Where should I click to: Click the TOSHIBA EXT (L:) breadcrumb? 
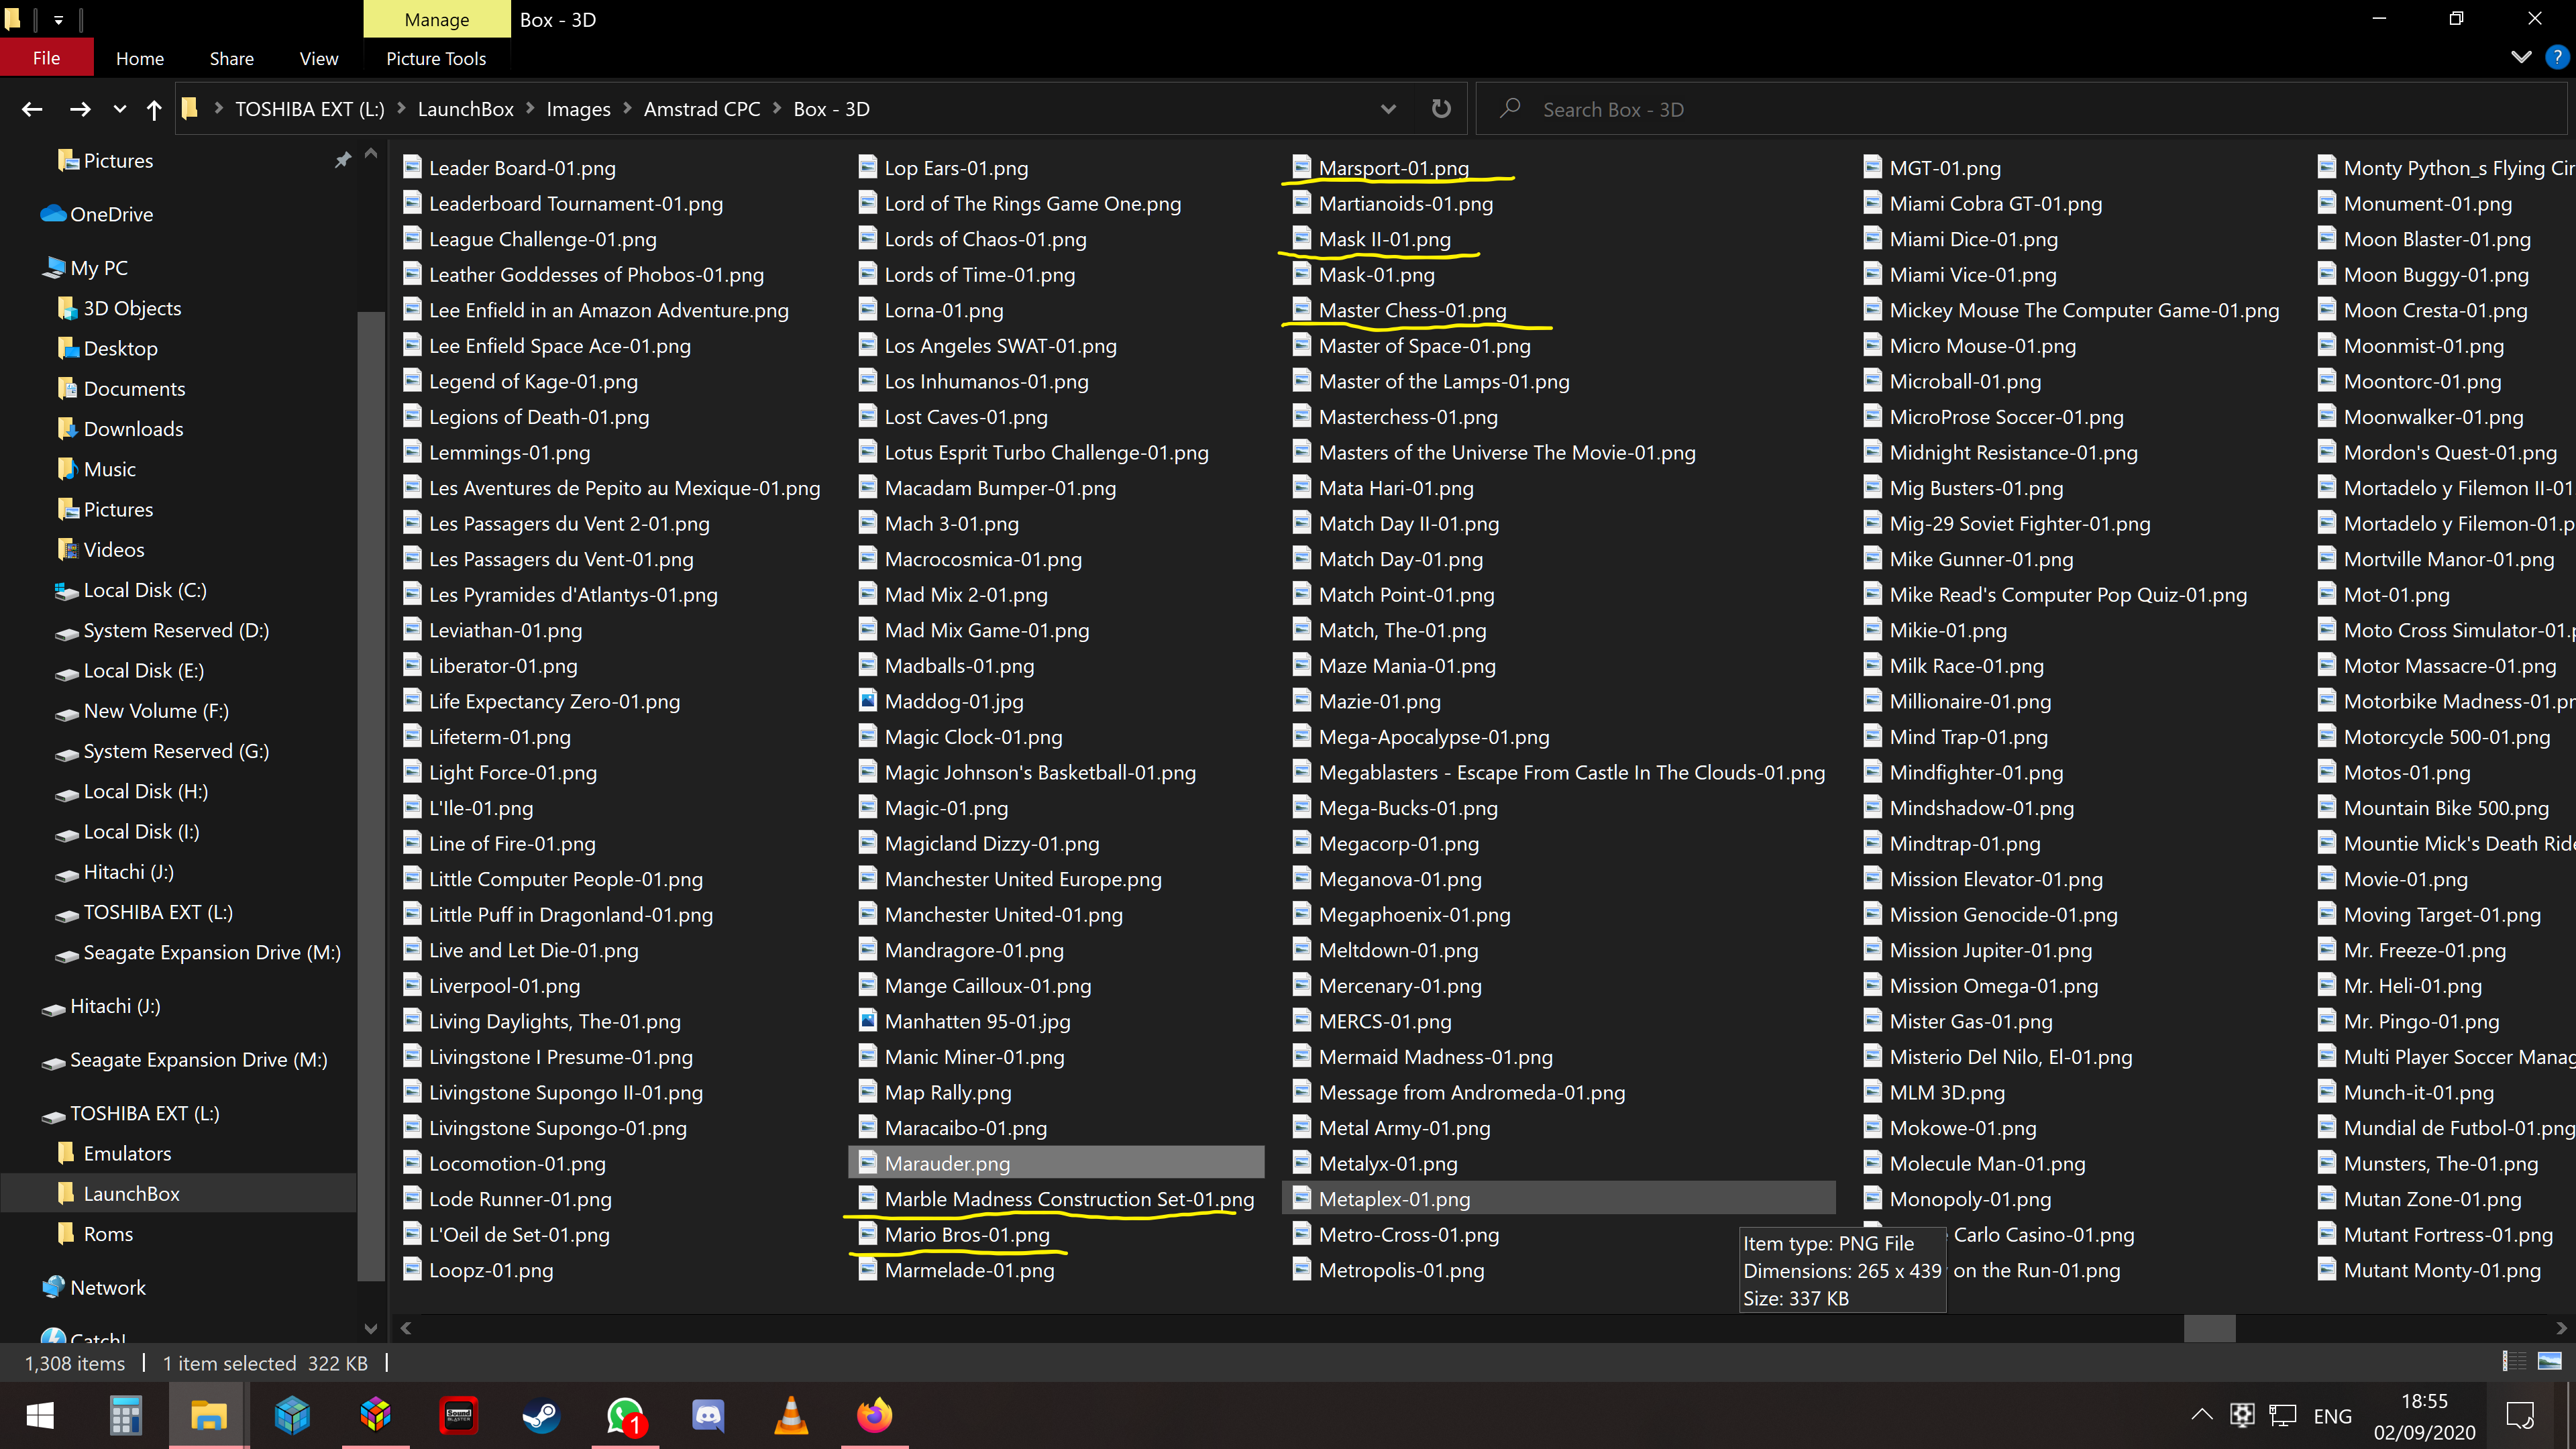[x=309, y=109]
